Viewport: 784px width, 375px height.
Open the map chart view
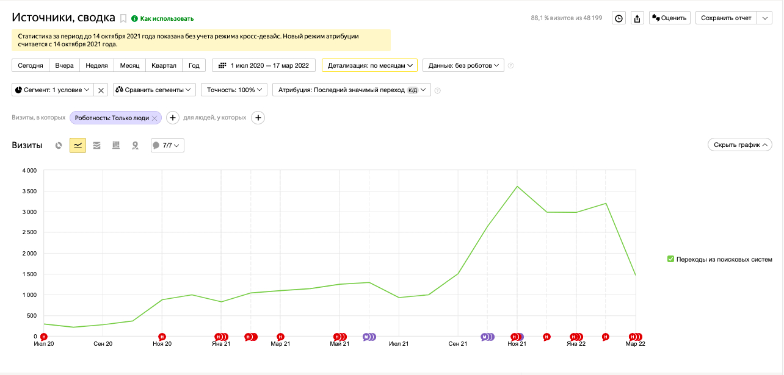coord(135,145)
